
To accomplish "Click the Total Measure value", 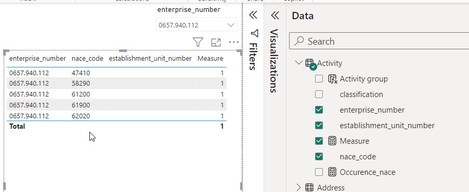I will [222, 127].
